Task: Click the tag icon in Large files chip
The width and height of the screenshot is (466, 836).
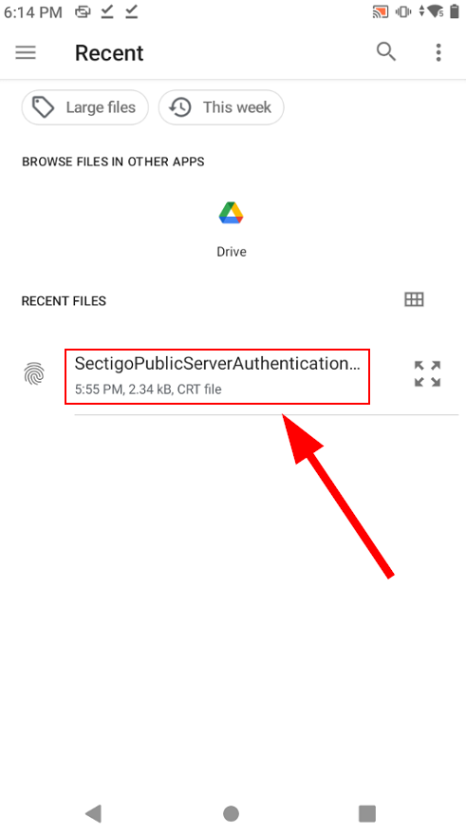Action: click(43, 107)
